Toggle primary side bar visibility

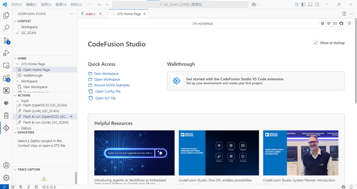tap(303, 5)
